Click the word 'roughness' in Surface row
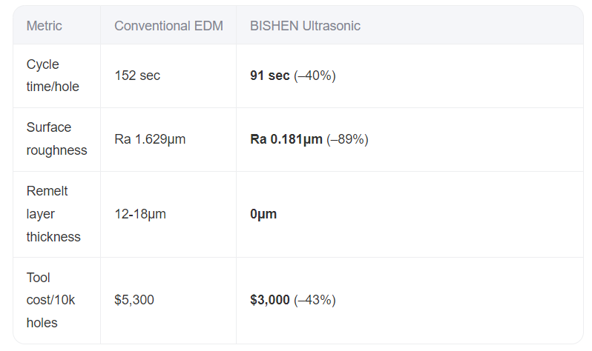Viewport: 592px width, 351px height. click(x=56, y=150)
